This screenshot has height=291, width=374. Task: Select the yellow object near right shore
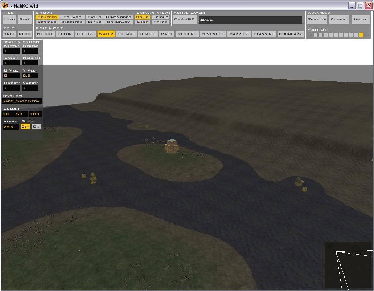[298, 182]
